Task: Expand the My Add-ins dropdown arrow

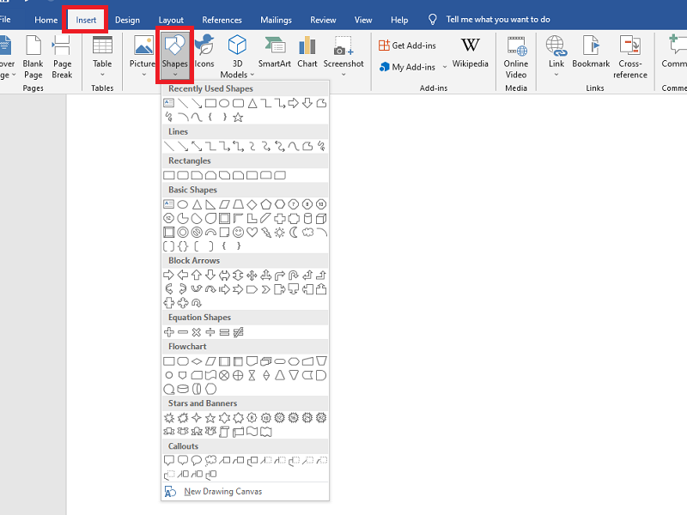Action: coord(445,68)
